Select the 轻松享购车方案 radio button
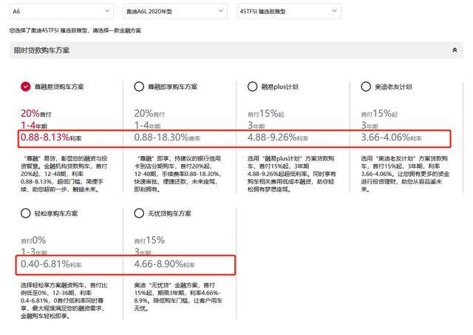The image size is (473, 335). tap(26, 214)
